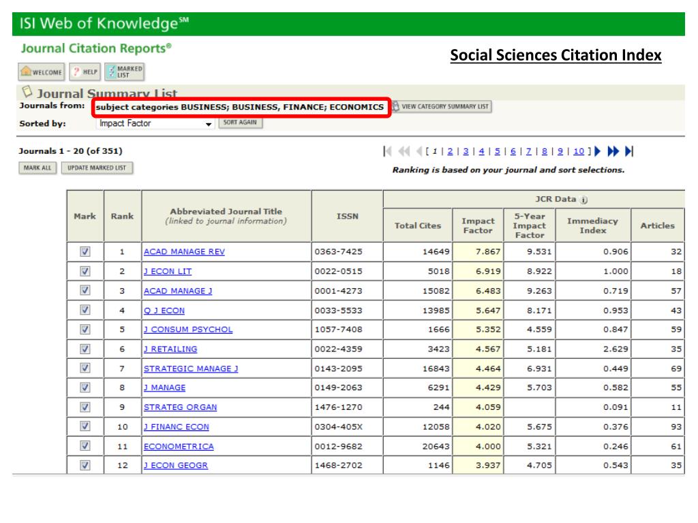The image size is (698, 523).
Task: Open the Marked List button
Action: [x=125, y=72]
